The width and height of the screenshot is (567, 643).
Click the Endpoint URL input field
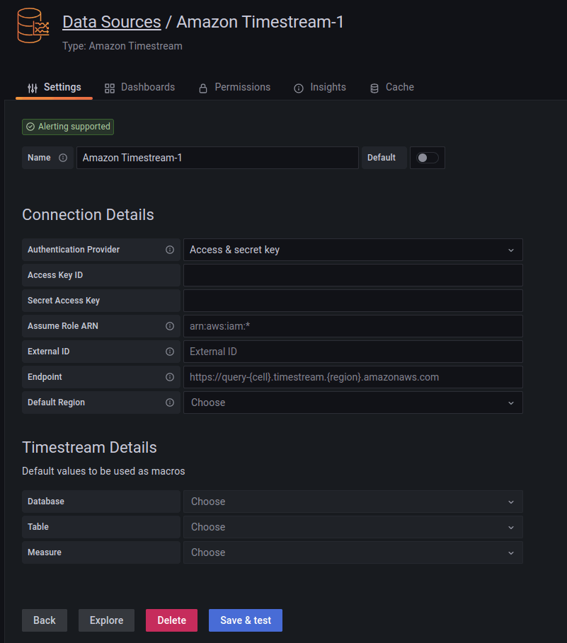[353, 377]
